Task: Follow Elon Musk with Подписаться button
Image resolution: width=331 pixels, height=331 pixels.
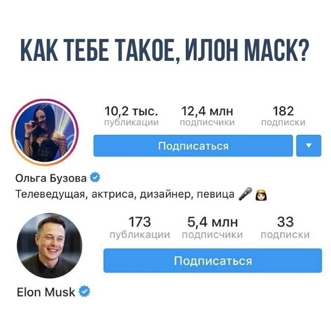Action: [x=213, y=261]
